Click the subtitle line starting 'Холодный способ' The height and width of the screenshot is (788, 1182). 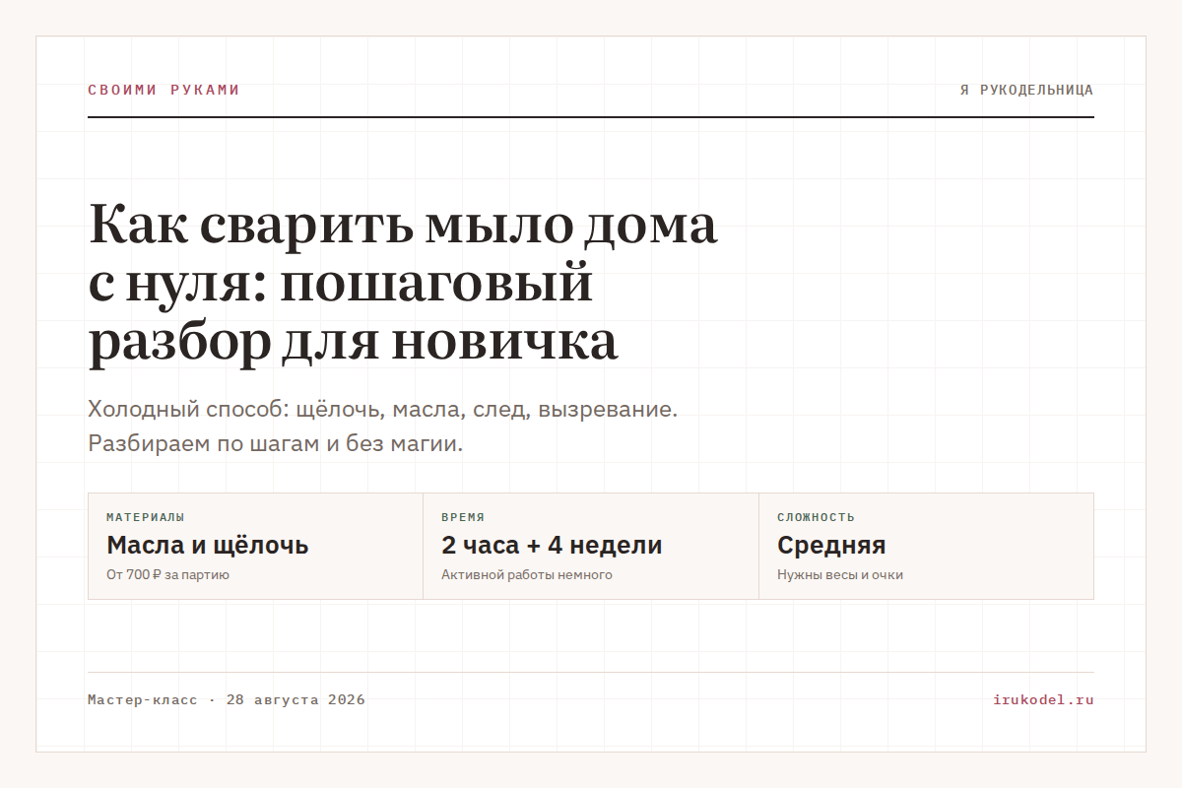[x=382, y=409]
